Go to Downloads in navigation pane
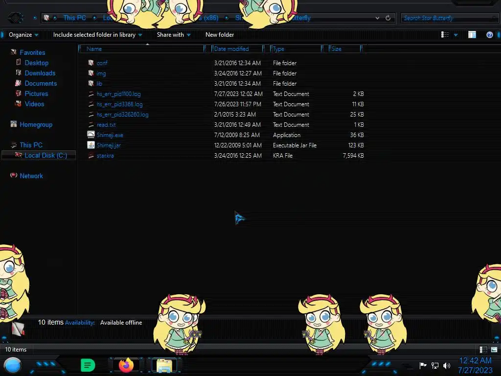Image resolution: width=501 pixels, height=376 pixels. pyautogui.click(x=40, y=73)
